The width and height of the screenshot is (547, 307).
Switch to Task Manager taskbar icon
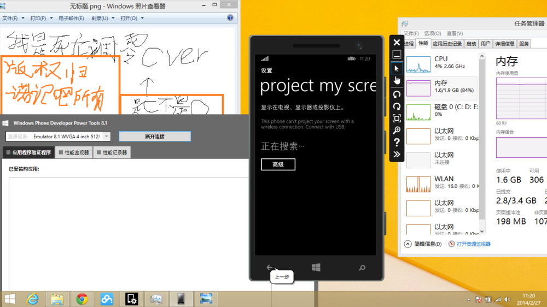[156, 299]
